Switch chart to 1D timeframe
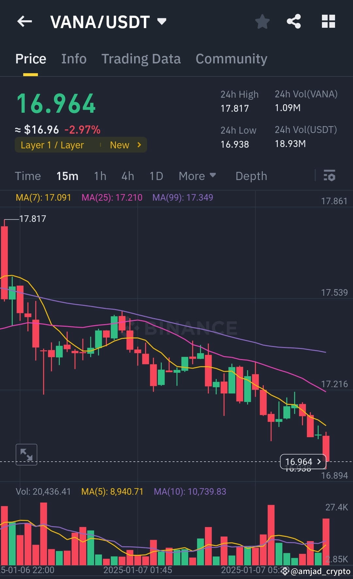 (x=156, y=176)
